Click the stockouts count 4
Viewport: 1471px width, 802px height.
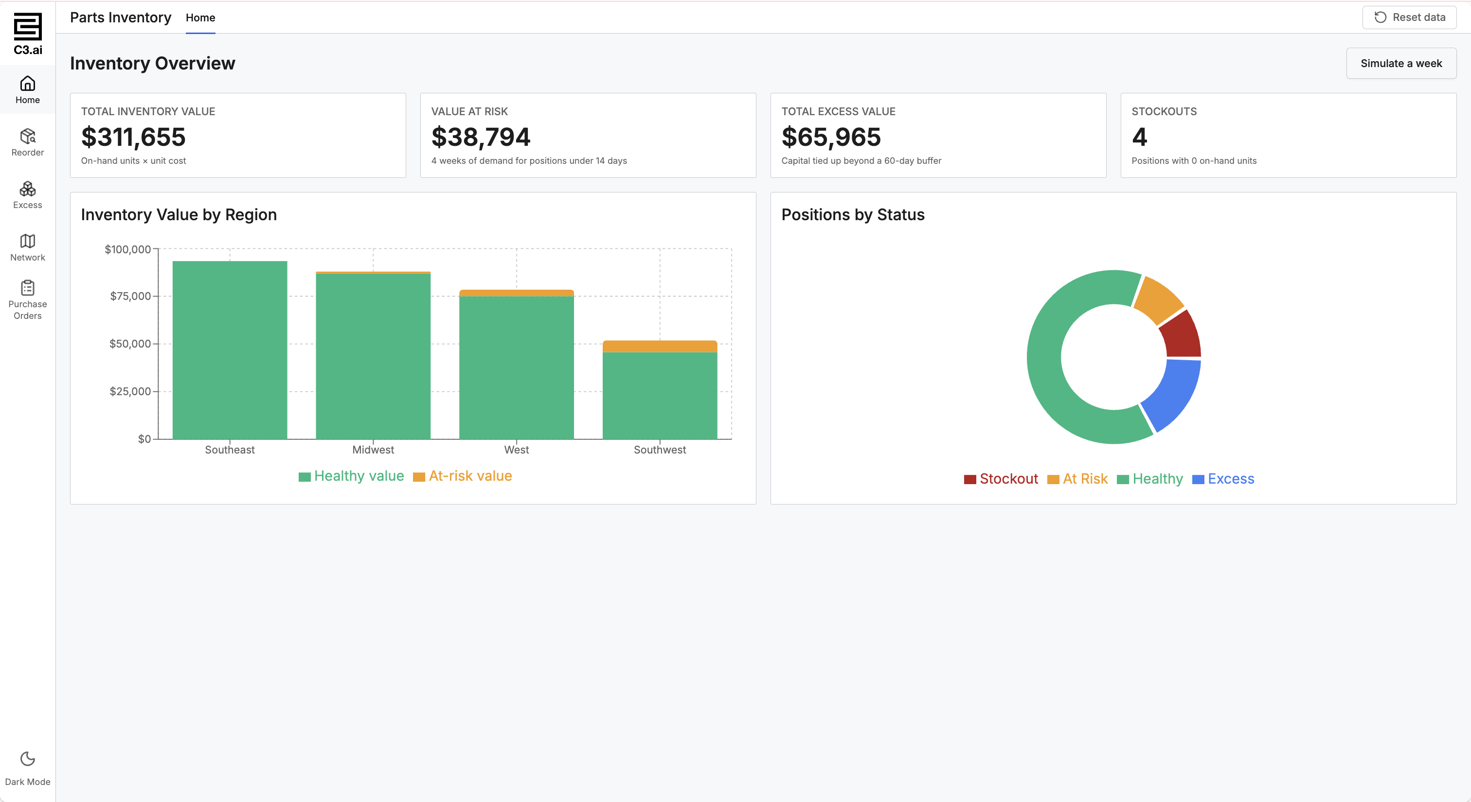point(1139,137)
